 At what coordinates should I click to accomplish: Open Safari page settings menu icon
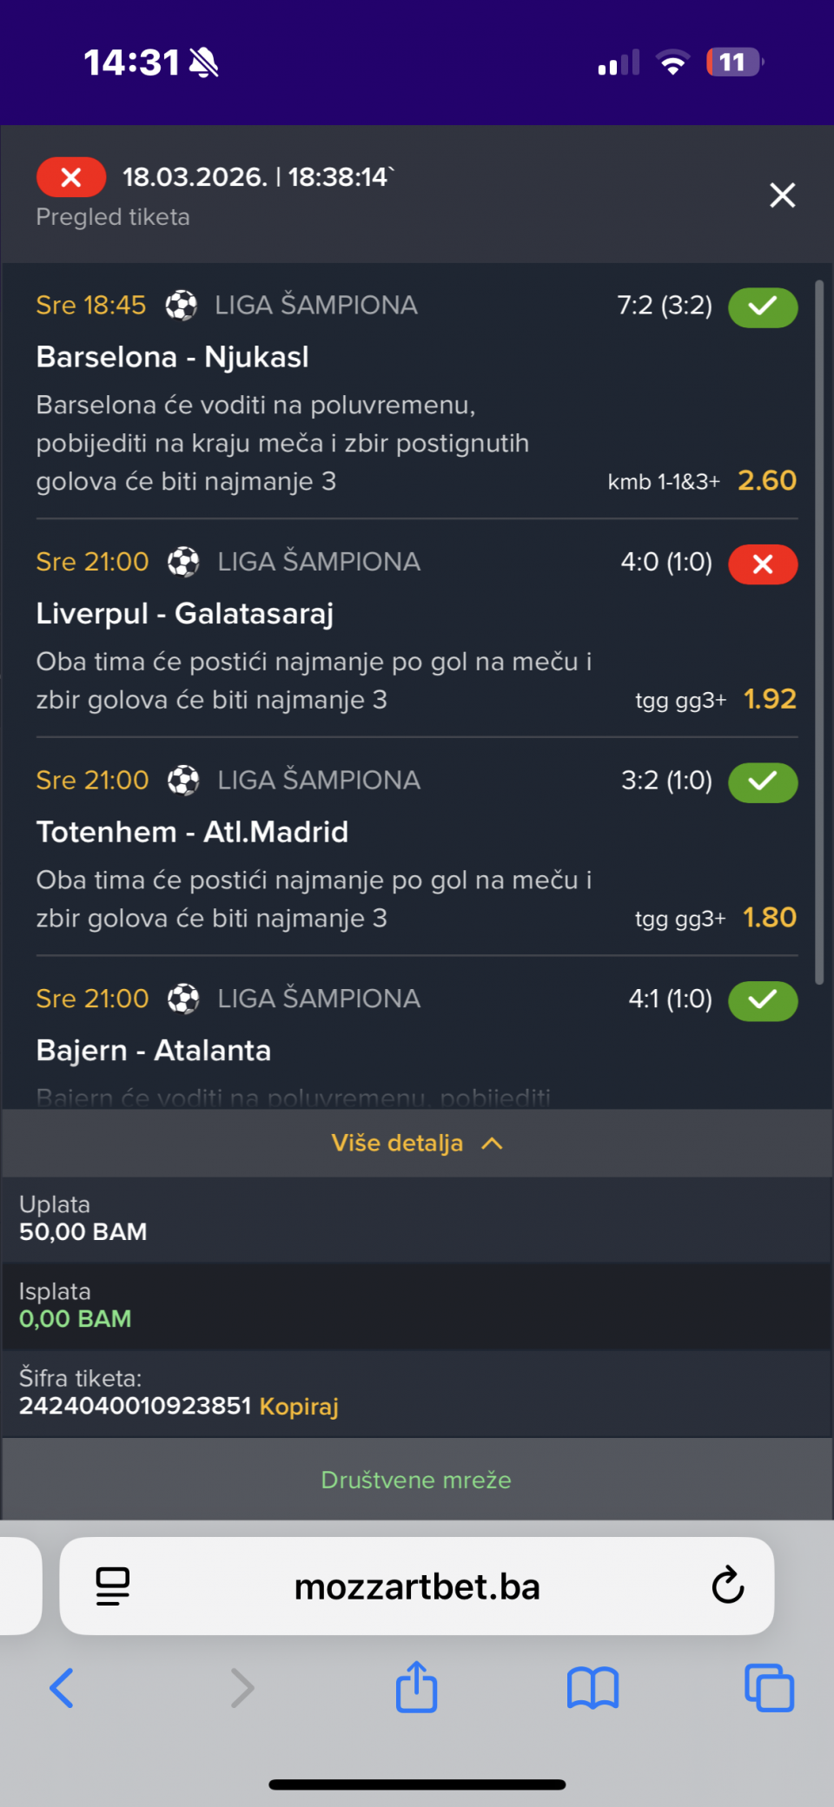113,1586
